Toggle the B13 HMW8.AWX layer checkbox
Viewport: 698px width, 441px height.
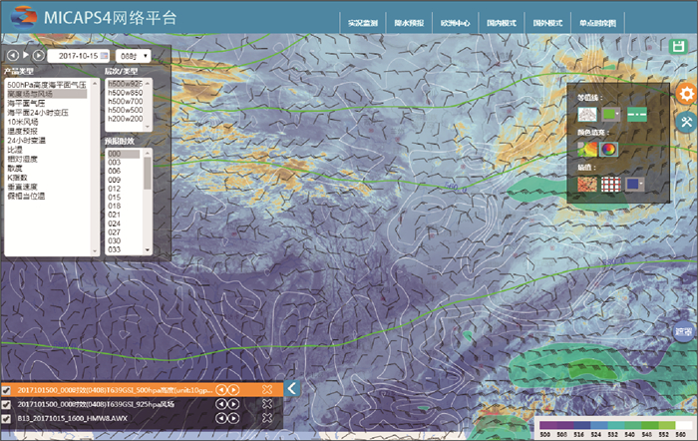coord(7,418)
